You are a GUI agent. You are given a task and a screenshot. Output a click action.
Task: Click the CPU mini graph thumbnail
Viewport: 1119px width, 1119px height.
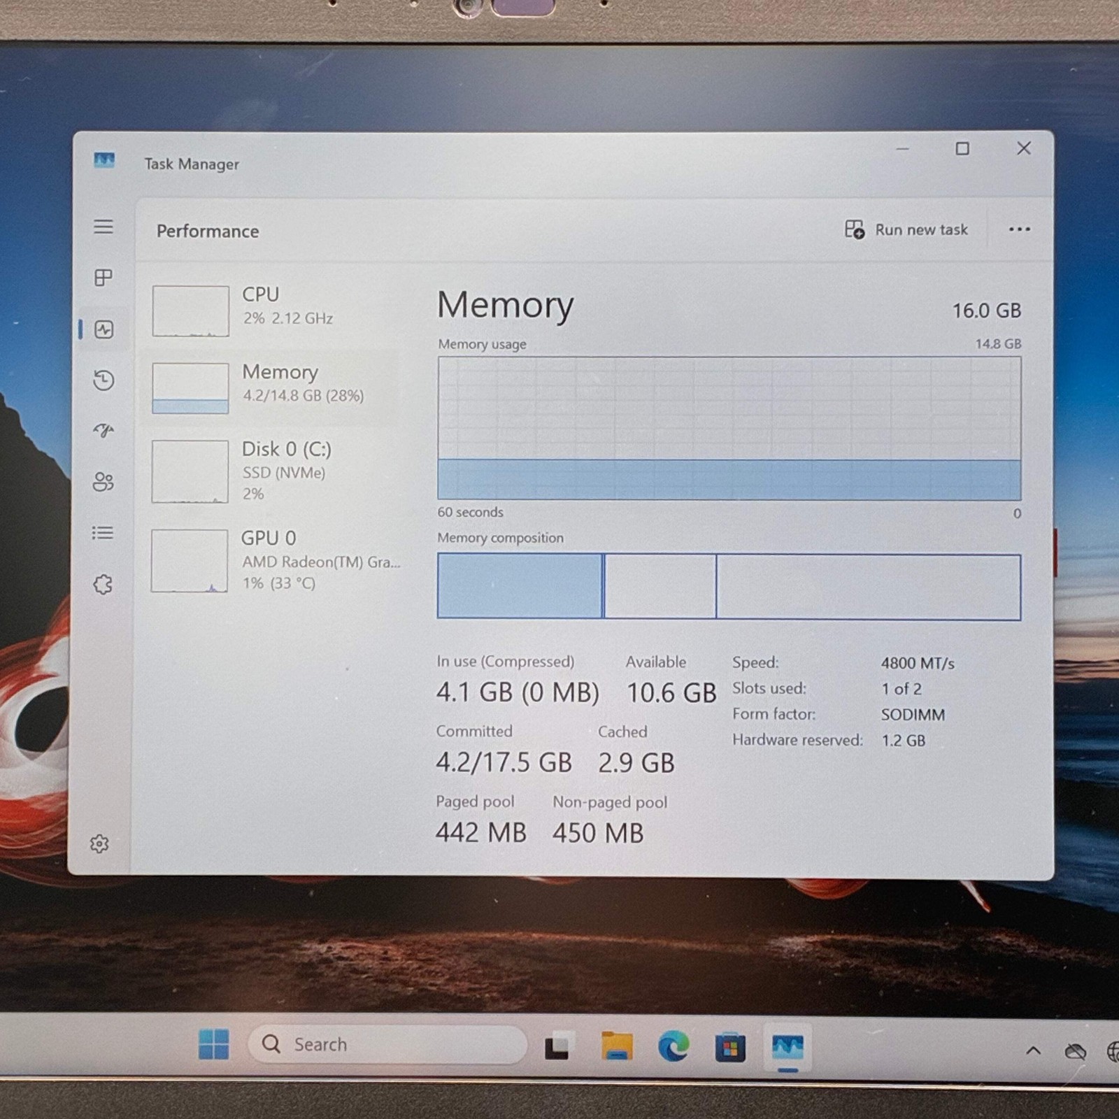(190, 311)
